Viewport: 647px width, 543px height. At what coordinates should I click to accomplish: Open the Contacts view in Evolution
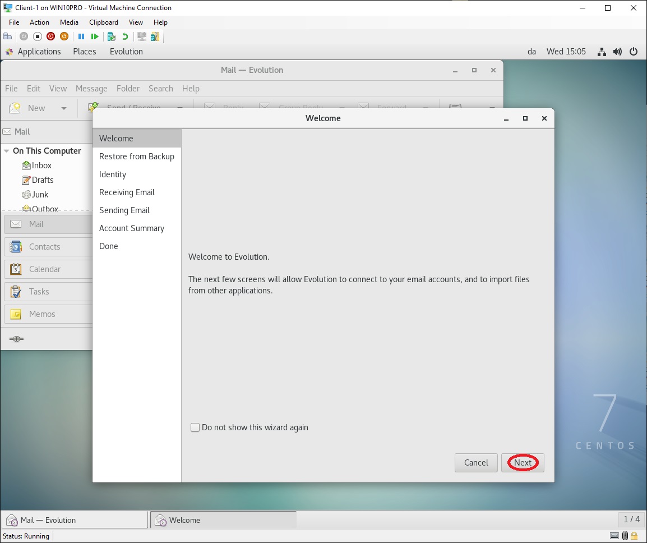pos(48,246)
